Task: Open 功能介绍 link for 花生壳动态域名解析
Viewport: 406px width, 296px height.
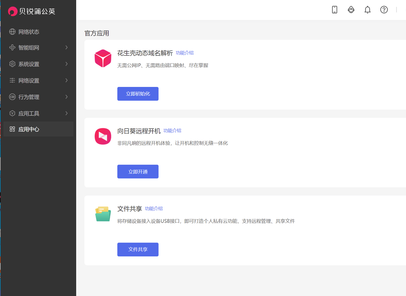Action: coord(185,53)
